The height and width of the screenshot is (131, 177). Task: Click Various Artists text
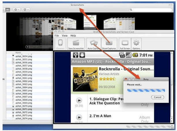pyautogui.click(x=109, y=74)
